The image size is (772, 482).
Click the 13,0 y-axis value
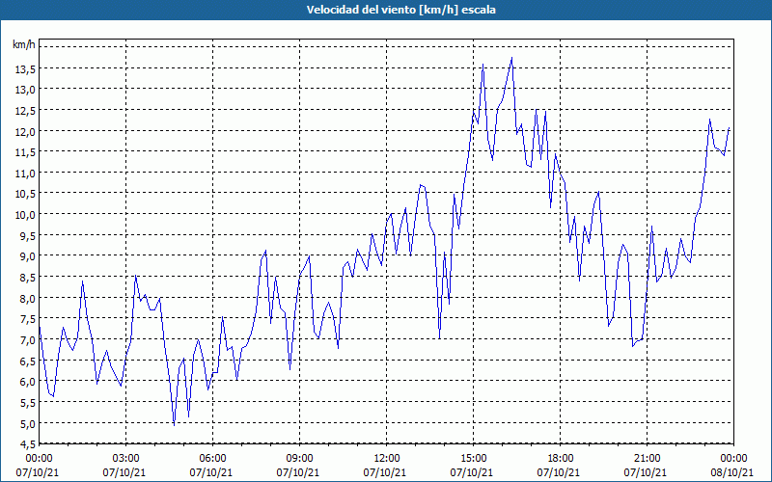point(25,91)
